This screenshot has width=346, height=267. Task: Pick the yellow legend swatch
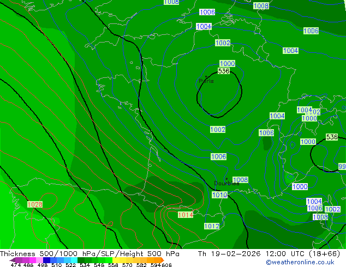coord(116,260)
